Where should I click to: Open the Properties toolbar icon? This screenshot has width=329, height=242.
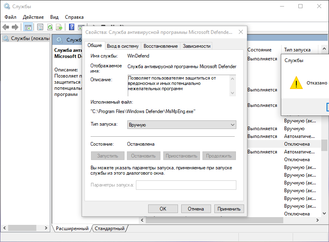coord(40,27)
